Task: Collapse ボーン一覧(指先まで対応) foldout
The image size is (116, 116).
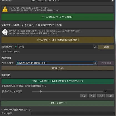Action: 2,110
